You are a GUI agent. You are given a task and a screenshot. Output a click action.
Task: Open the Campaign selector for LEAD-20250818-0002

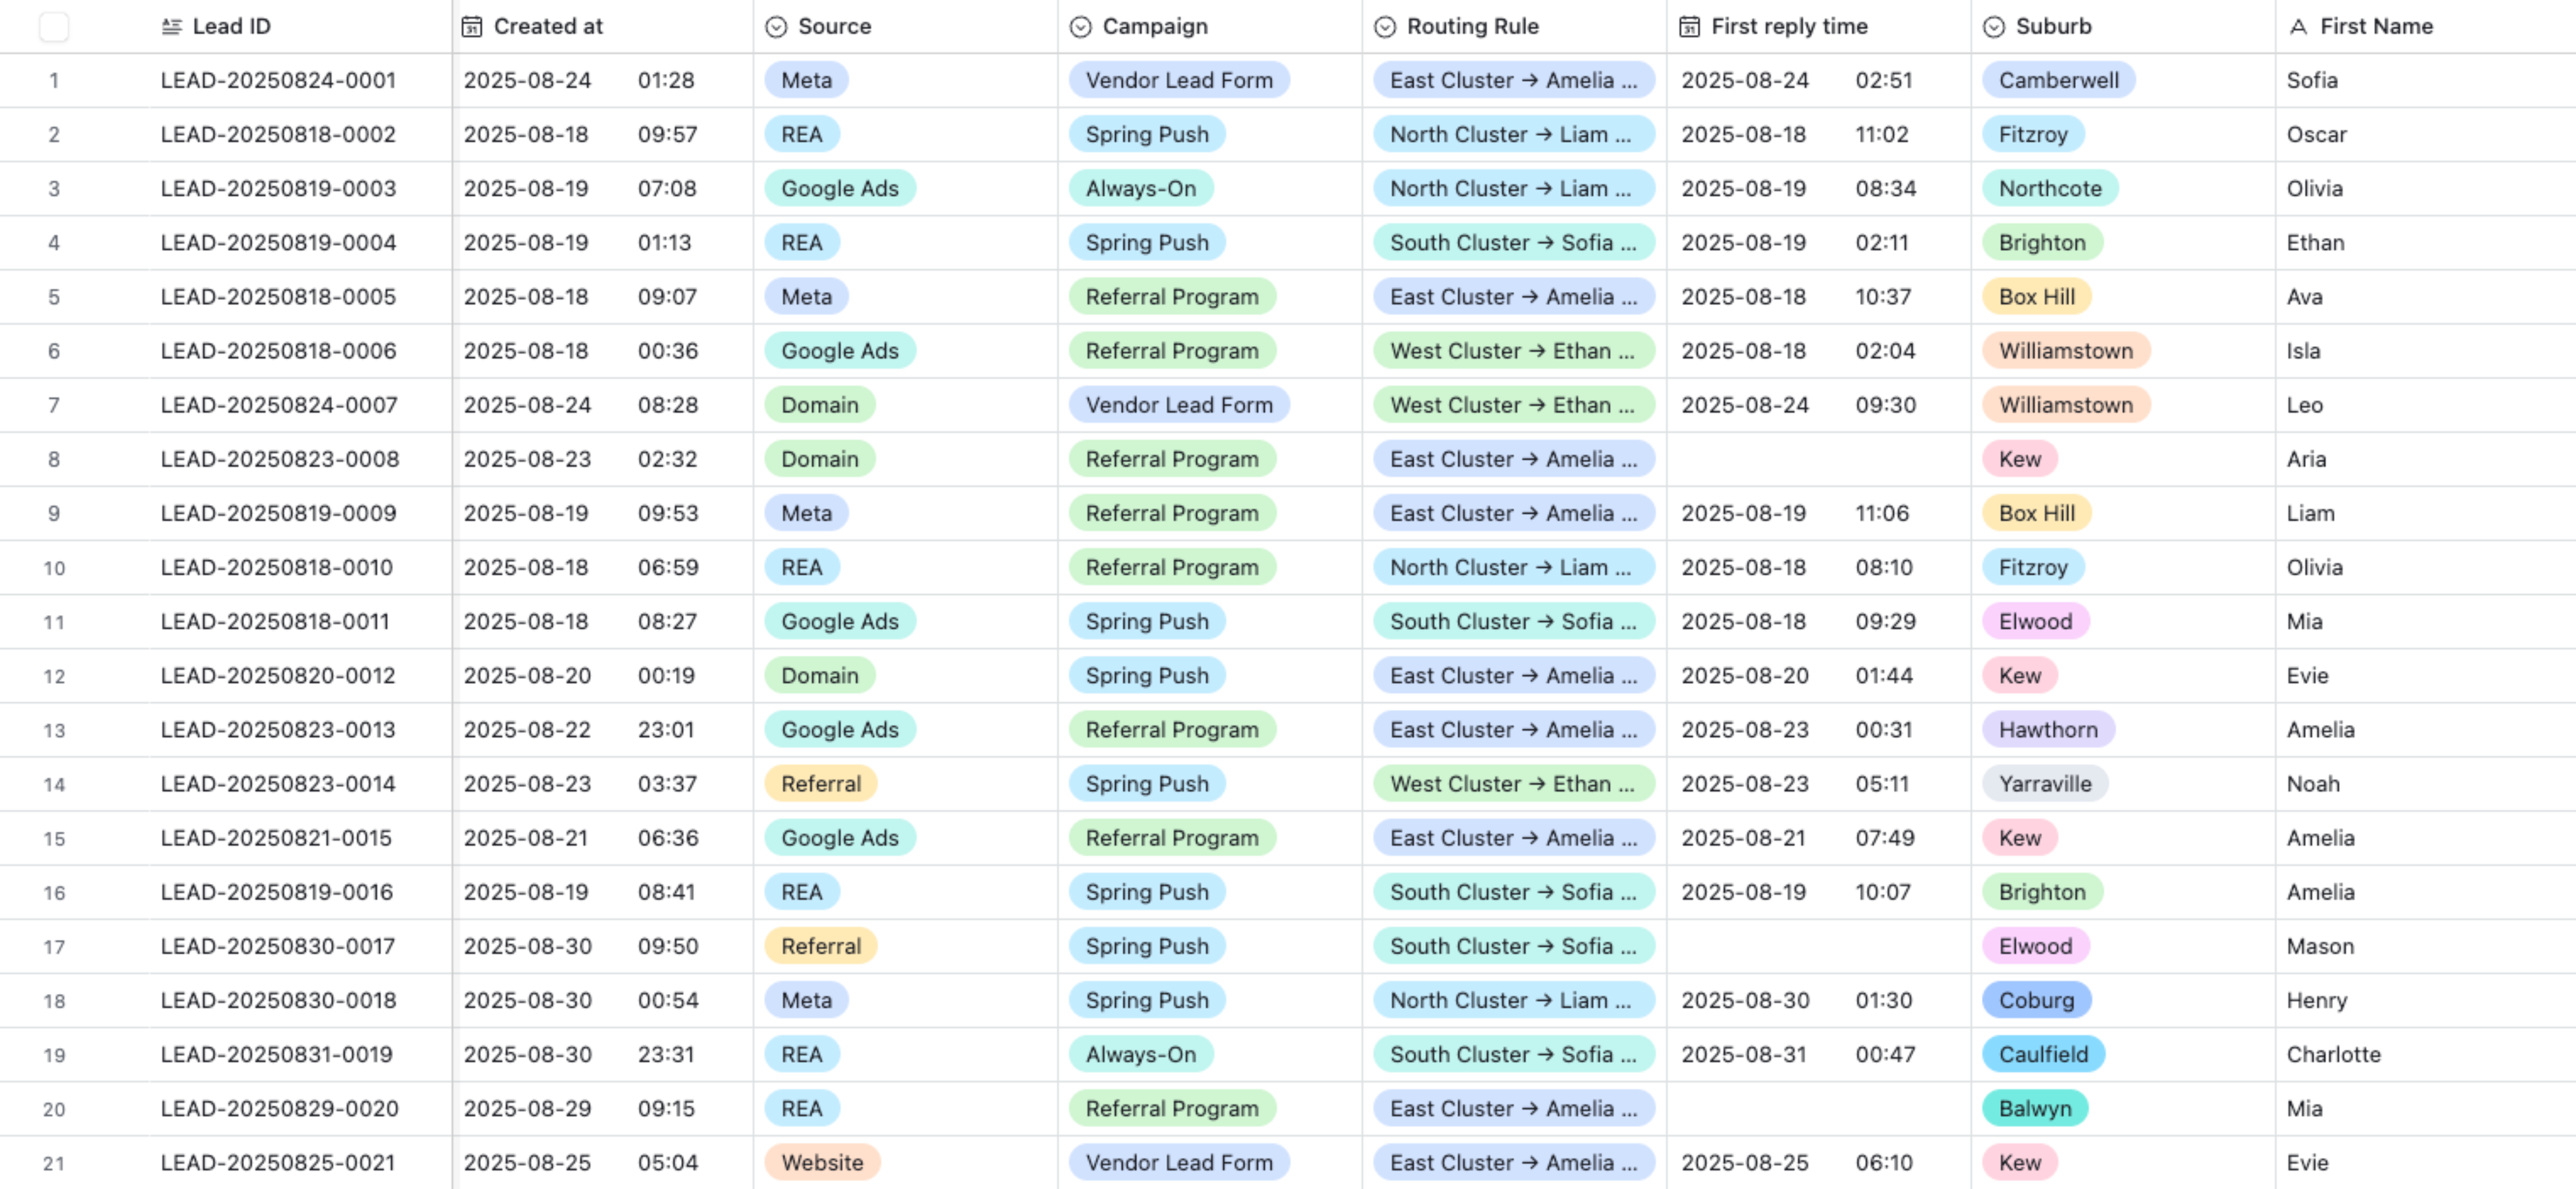click(1146, 134)
